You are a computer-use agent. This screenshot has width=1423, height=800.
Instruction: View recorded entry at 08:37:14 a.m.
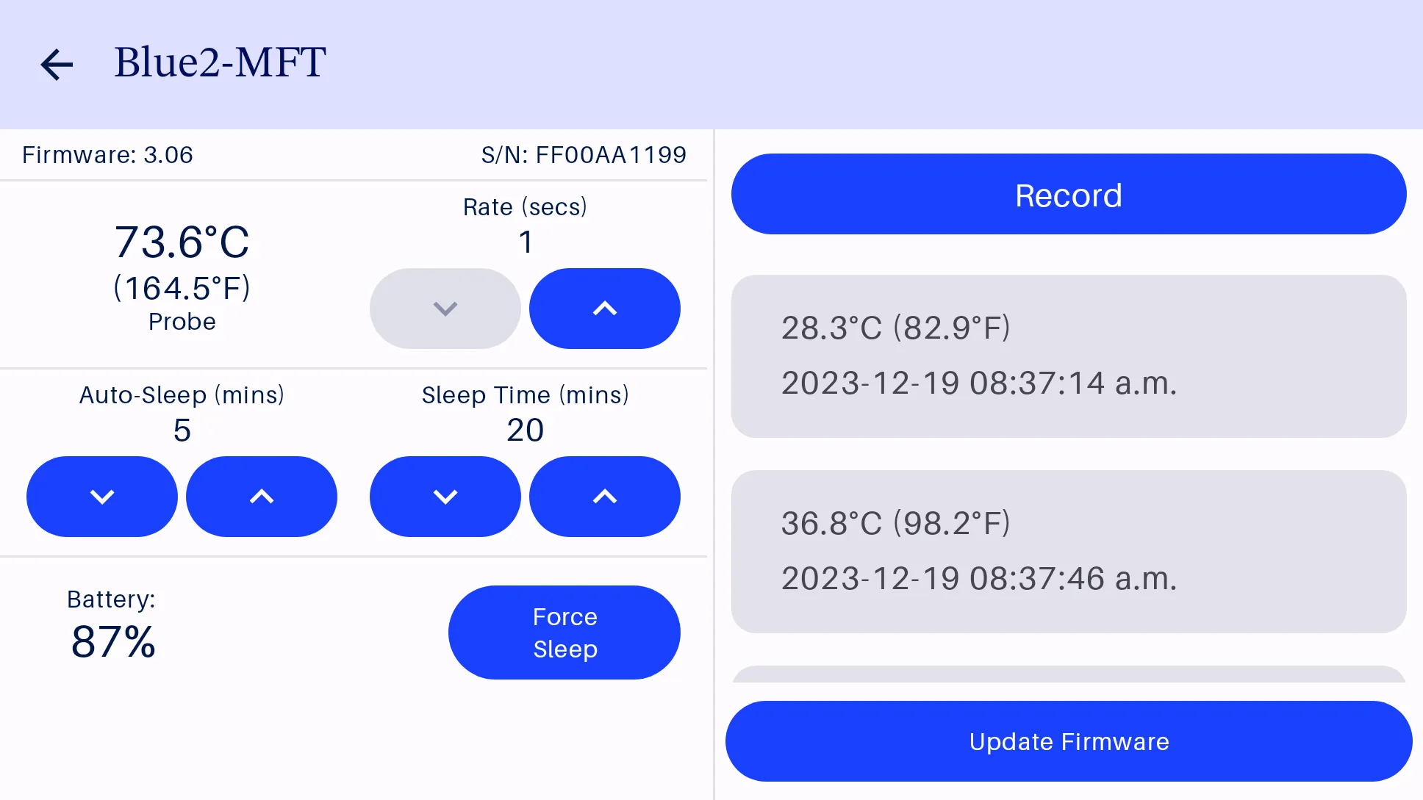click(x=1067, y=355)
